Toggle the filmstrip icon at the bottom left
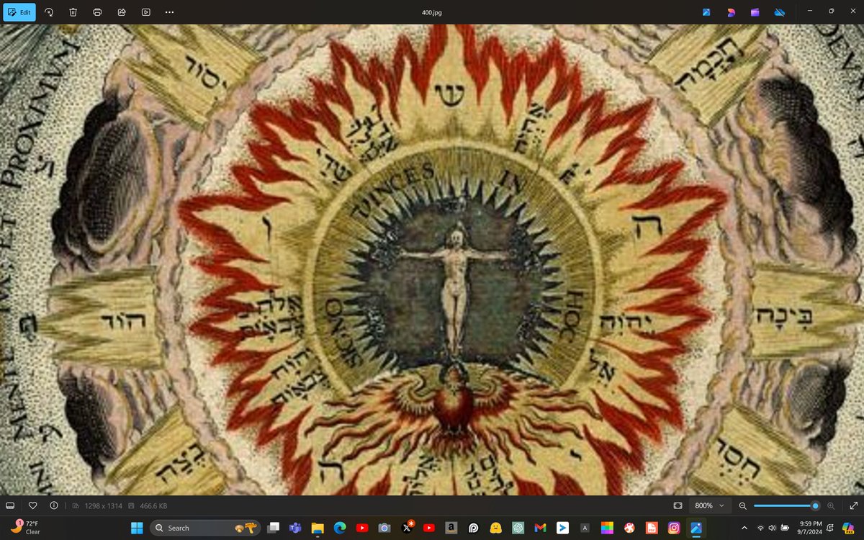This screenshot has height=540, width=864. pos(11,505)
